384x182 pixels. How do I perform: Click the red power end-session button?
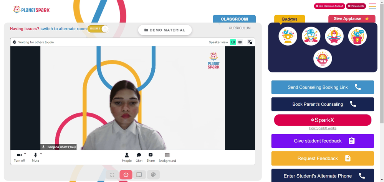[x=126, y=175]
